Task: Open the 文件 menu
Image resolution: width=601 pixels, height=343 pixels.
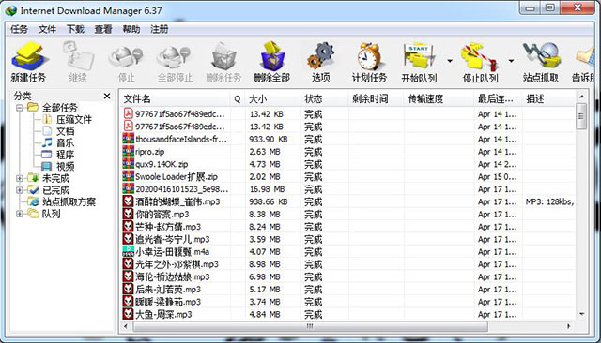Action: tap(47, 29)
